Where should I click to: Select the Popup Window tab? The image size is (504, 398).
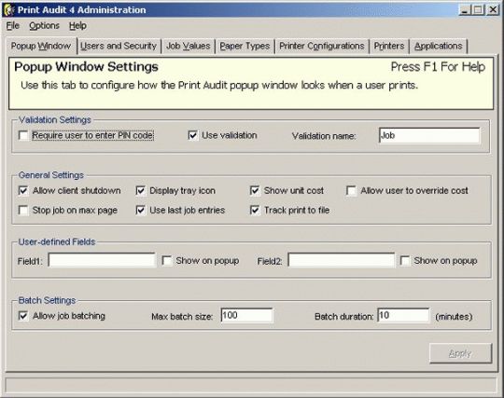41,46
